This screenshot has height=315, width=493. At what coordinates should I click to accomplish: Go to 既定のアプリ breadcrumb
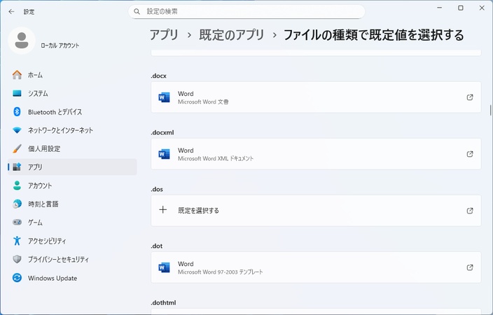[231, 35]
